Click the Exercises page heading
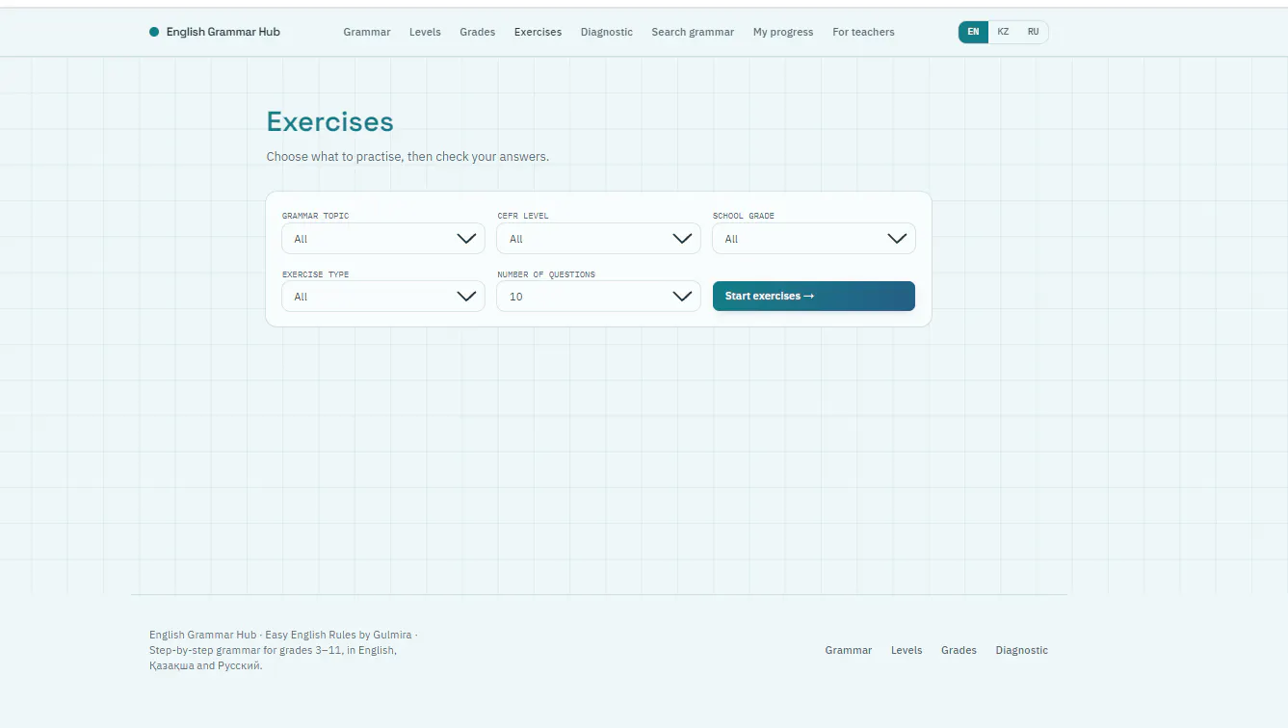The image size is (1288, 728). (330, 122)
